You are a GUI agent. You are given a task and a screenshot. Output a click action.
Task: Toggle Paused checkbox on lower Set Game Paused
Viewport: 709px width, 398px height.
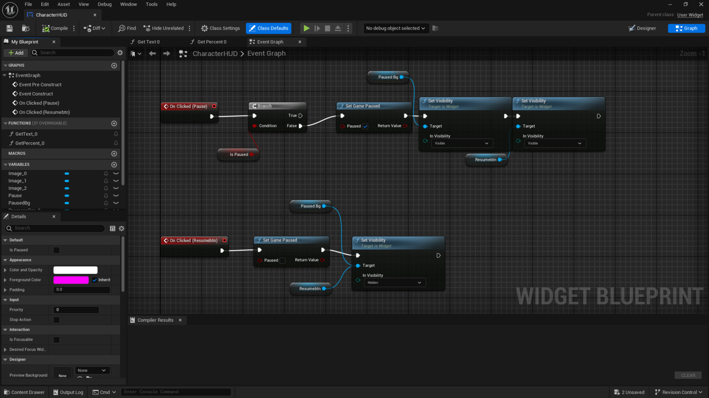(283, 260)
